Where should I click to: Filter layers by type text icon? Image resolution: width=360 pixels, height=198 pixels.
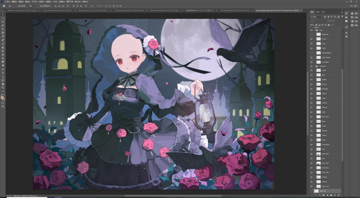pyautogui.click(x=332, y=17)
